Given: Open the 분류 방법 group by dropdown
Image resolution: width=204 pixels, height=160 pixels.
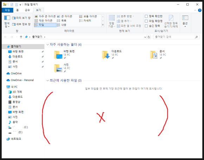Looking at the screenshot, I should point(126,16).
